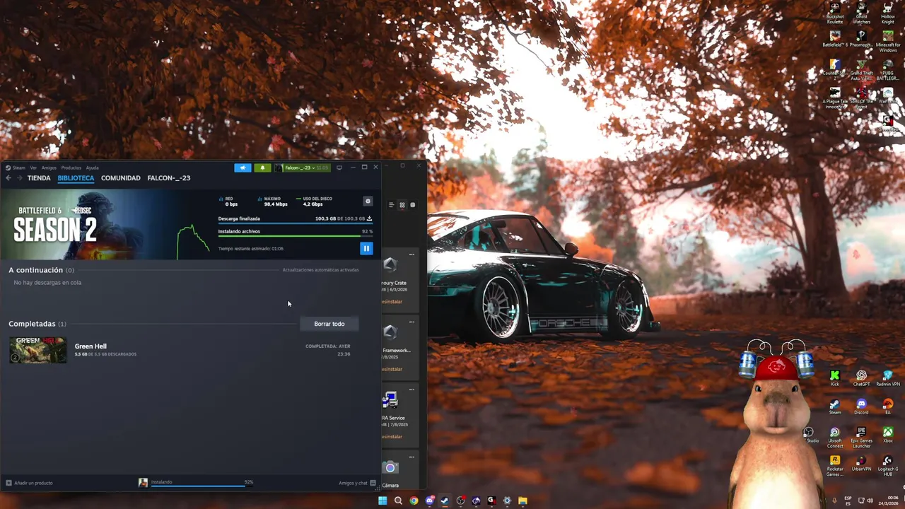
Task: Go back using Steam's left arrow
Action: tap(8, 178)
